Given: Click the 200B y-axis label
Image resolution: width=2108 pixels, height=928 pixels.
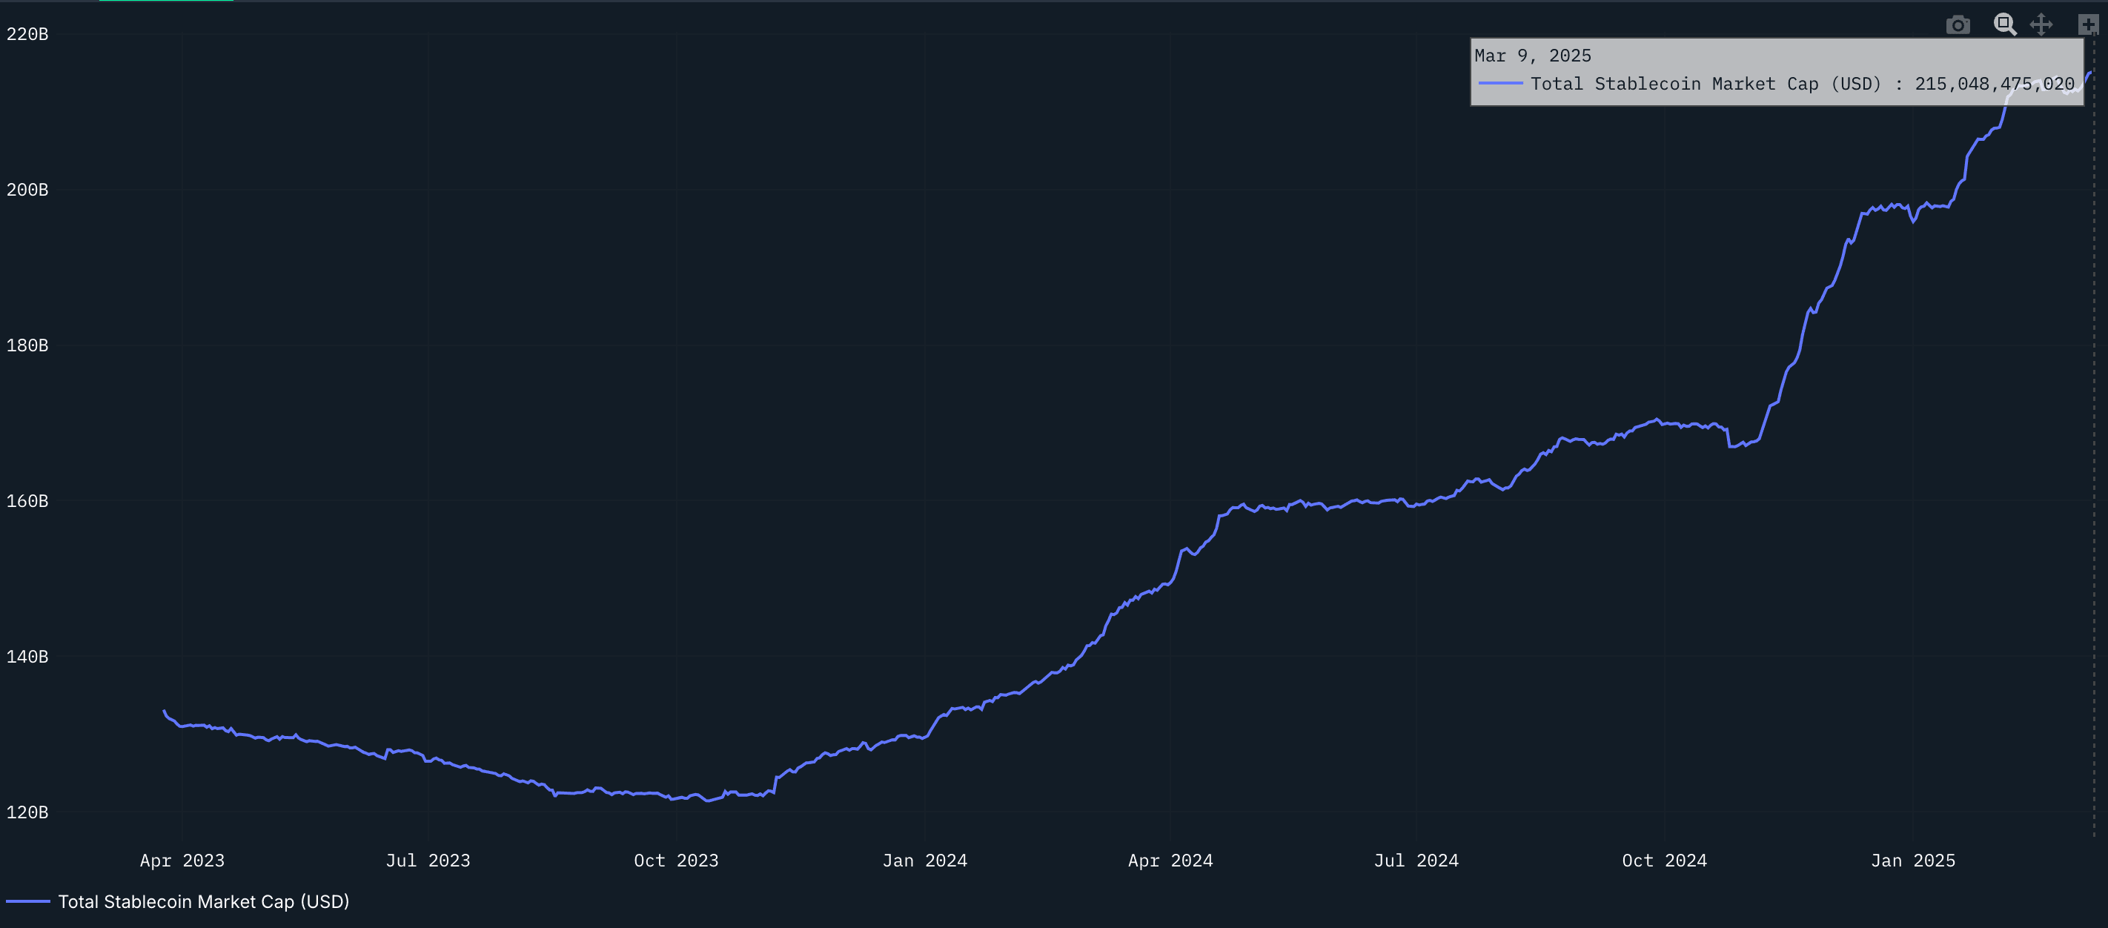Looking at the screenshot, I should click(x=27, y=189).
